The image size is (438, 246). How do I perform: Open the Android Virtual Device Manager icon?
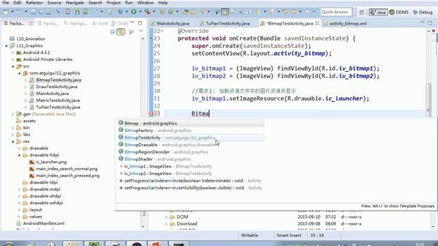click(85, 12)
